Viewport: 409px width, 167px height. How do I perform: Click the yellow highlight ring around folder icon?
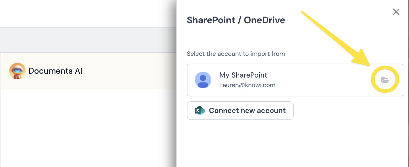point(385,68)
